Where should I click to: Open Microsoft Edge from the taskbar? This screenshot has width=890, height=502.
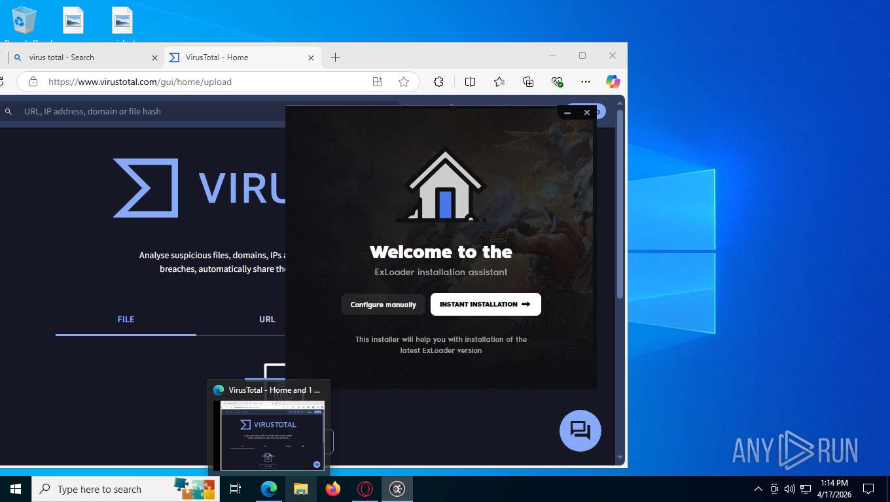(269, 488)
